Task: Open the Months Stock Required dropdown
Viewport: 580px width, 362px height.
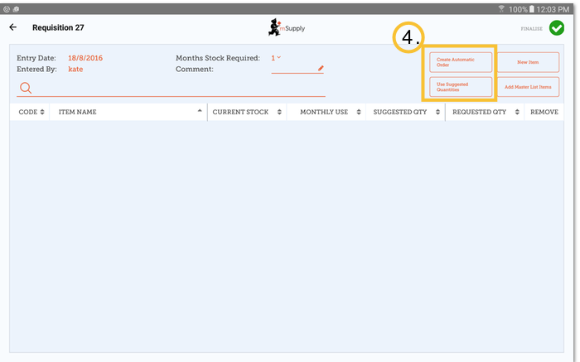Action: 277,58
